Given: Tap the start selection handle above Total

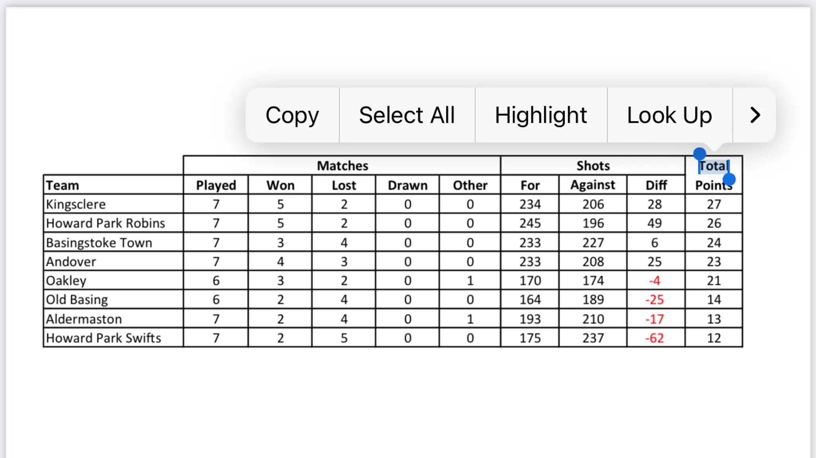Looking at the screenshot, I should tap(699, 154).
